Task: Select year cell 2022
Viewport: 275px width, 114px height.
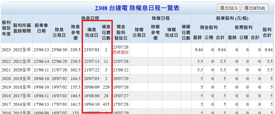Action: pyautogui.click(x=6, y=61)
